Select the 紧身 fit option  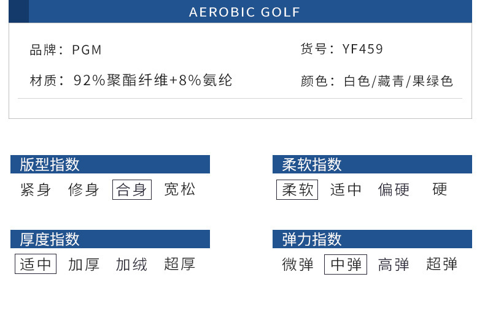click(36, 190)
